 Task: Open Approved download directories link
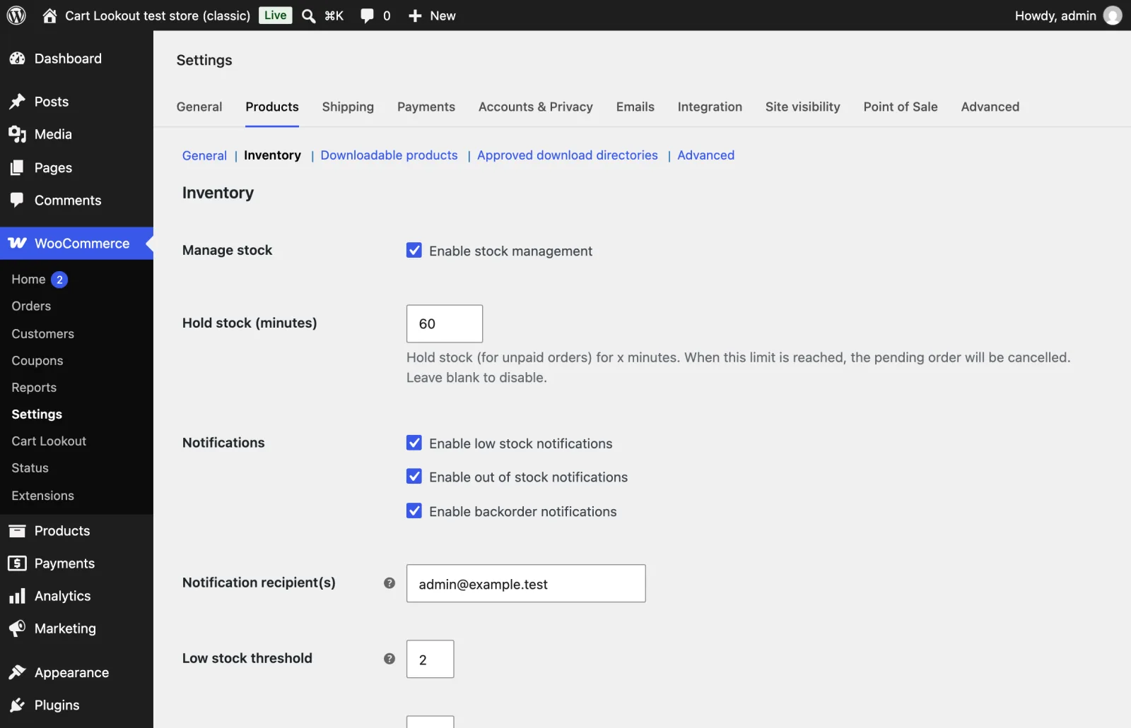568,155
